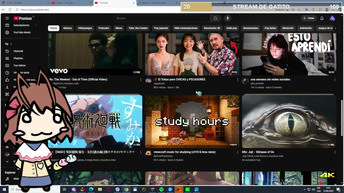344x193 pixels.
Task: Switch to the Wplace - Paint the world tab
Action: click(x=157, y=3)
